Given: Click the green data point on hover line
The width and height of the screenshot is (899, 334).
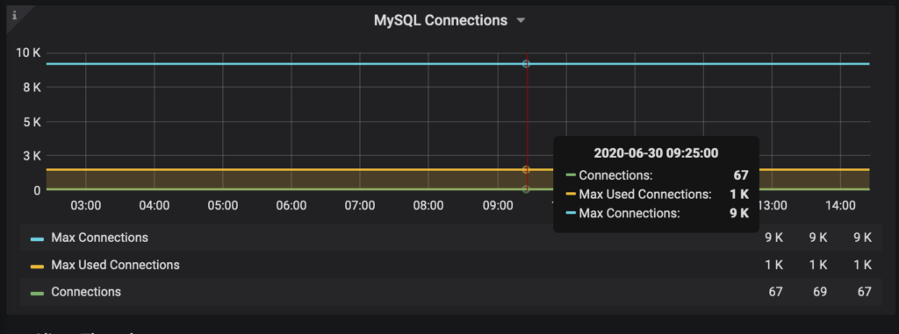Looking at the screenshot, I should coord(526,189).
